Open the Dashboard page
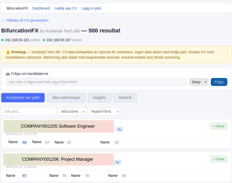The width and height of the screenshot is (232, 183). click(x=41, y=8)
